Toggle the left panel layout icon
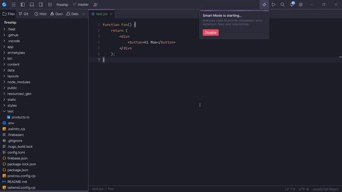 click(22, 5)
